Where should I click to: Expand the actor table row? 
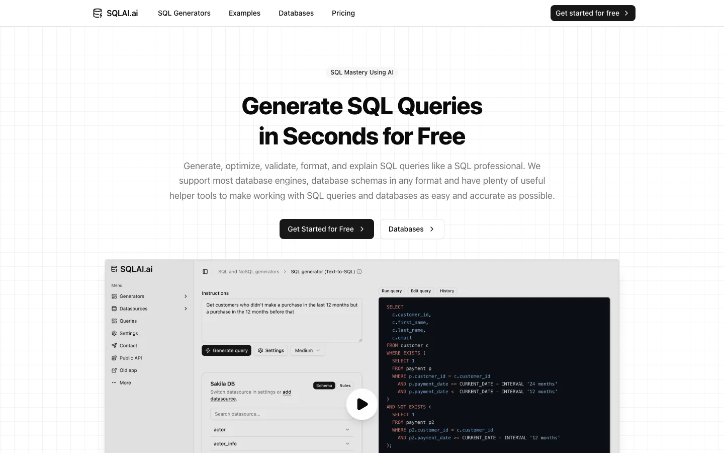(282, 430)
